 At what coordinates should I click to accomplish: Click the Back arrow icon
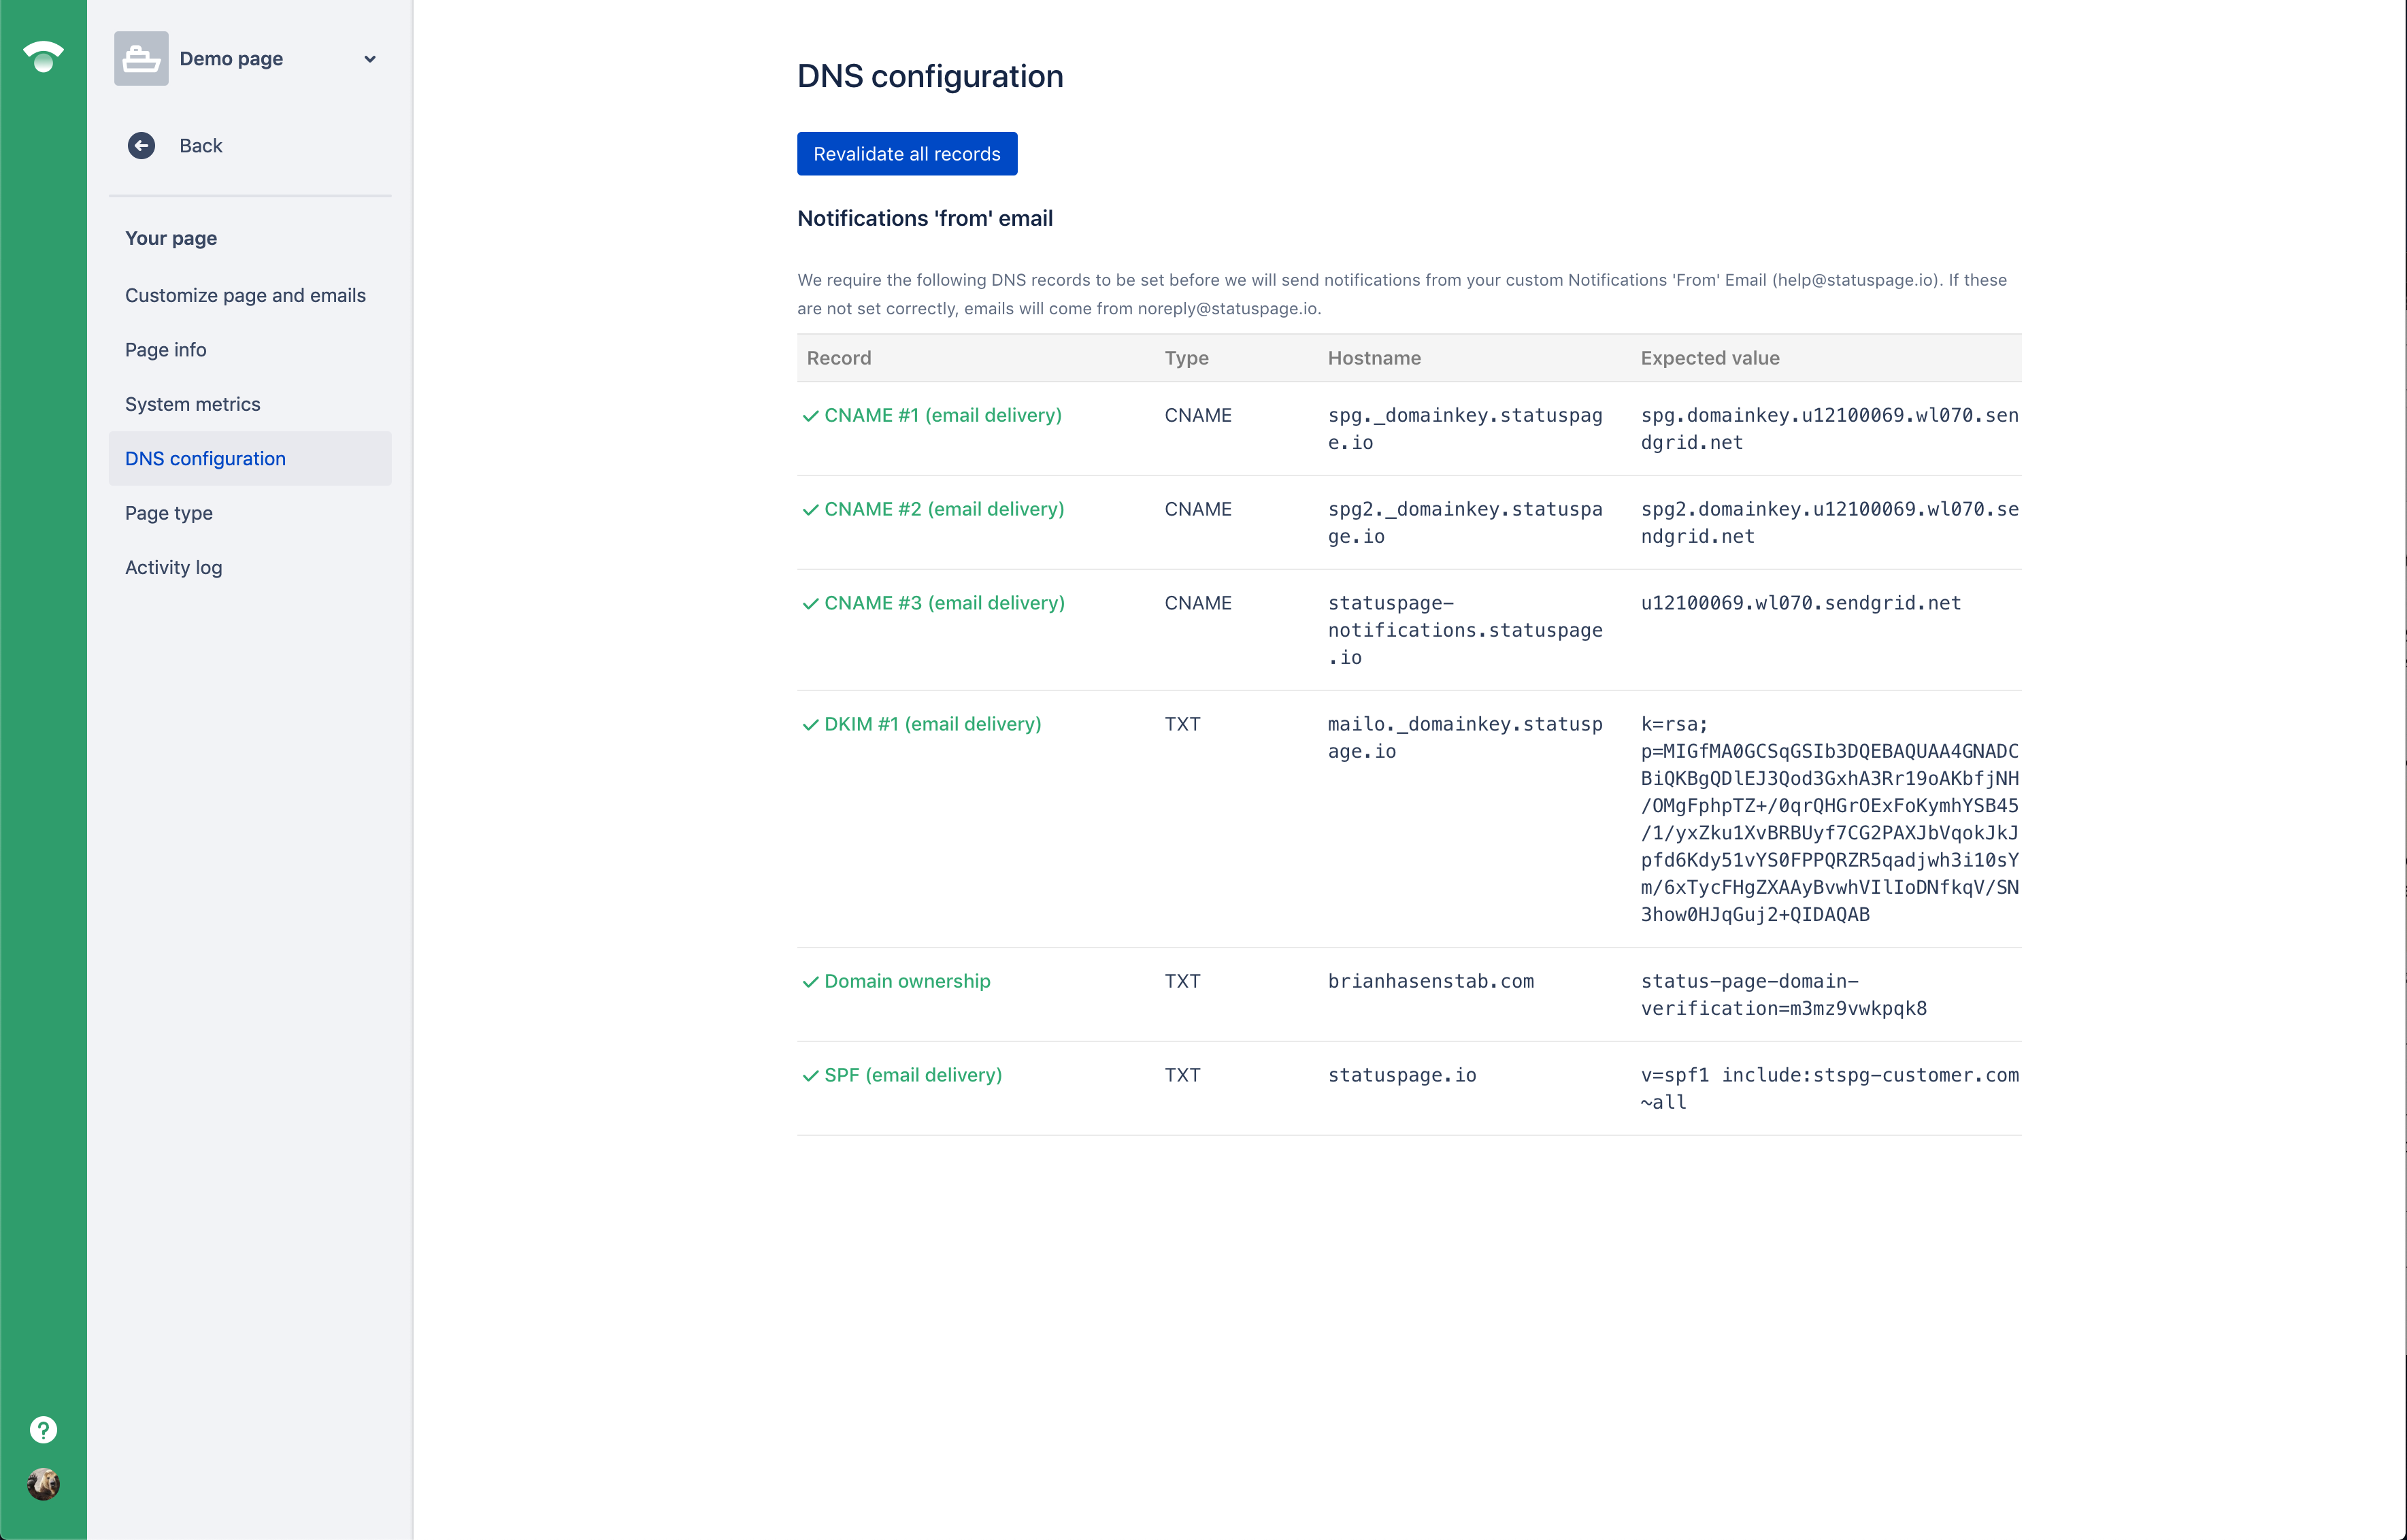coord(141,146)
